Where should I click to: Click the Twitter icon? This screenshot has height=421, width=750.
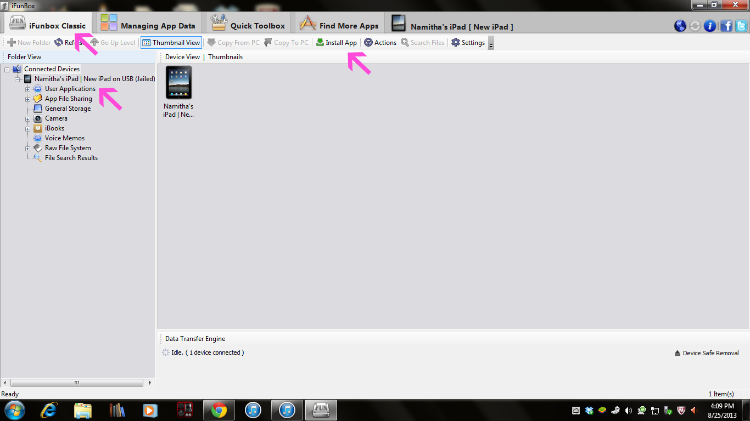point(741,26)
